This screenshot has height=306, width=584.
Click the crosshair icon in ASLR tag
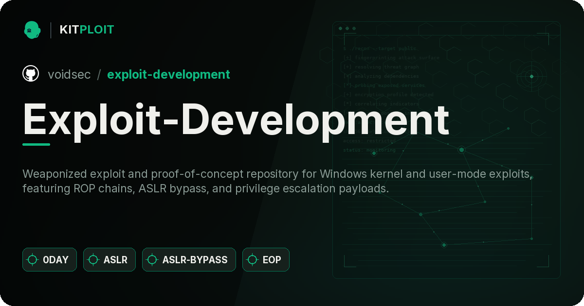(x=93, y=260)
